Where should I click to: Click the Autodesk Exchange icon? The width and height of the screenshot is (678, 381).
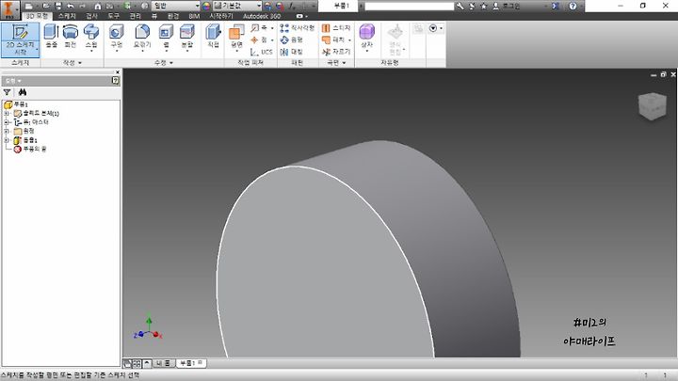pyautogui.click(x=556, y=6)
